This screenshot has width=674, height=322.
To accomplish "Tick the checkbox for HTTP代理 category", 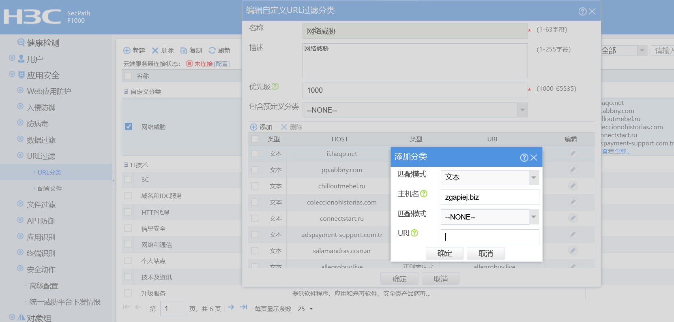I will [x=128, y=212].
